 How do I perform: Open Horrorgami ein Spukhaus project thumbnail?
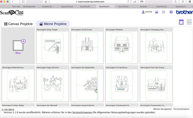click(122, 85)
